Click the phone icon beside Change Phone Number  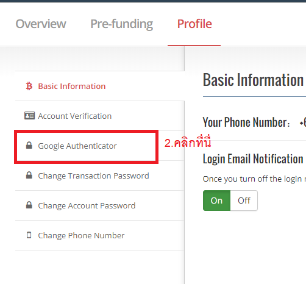[29, 235]
